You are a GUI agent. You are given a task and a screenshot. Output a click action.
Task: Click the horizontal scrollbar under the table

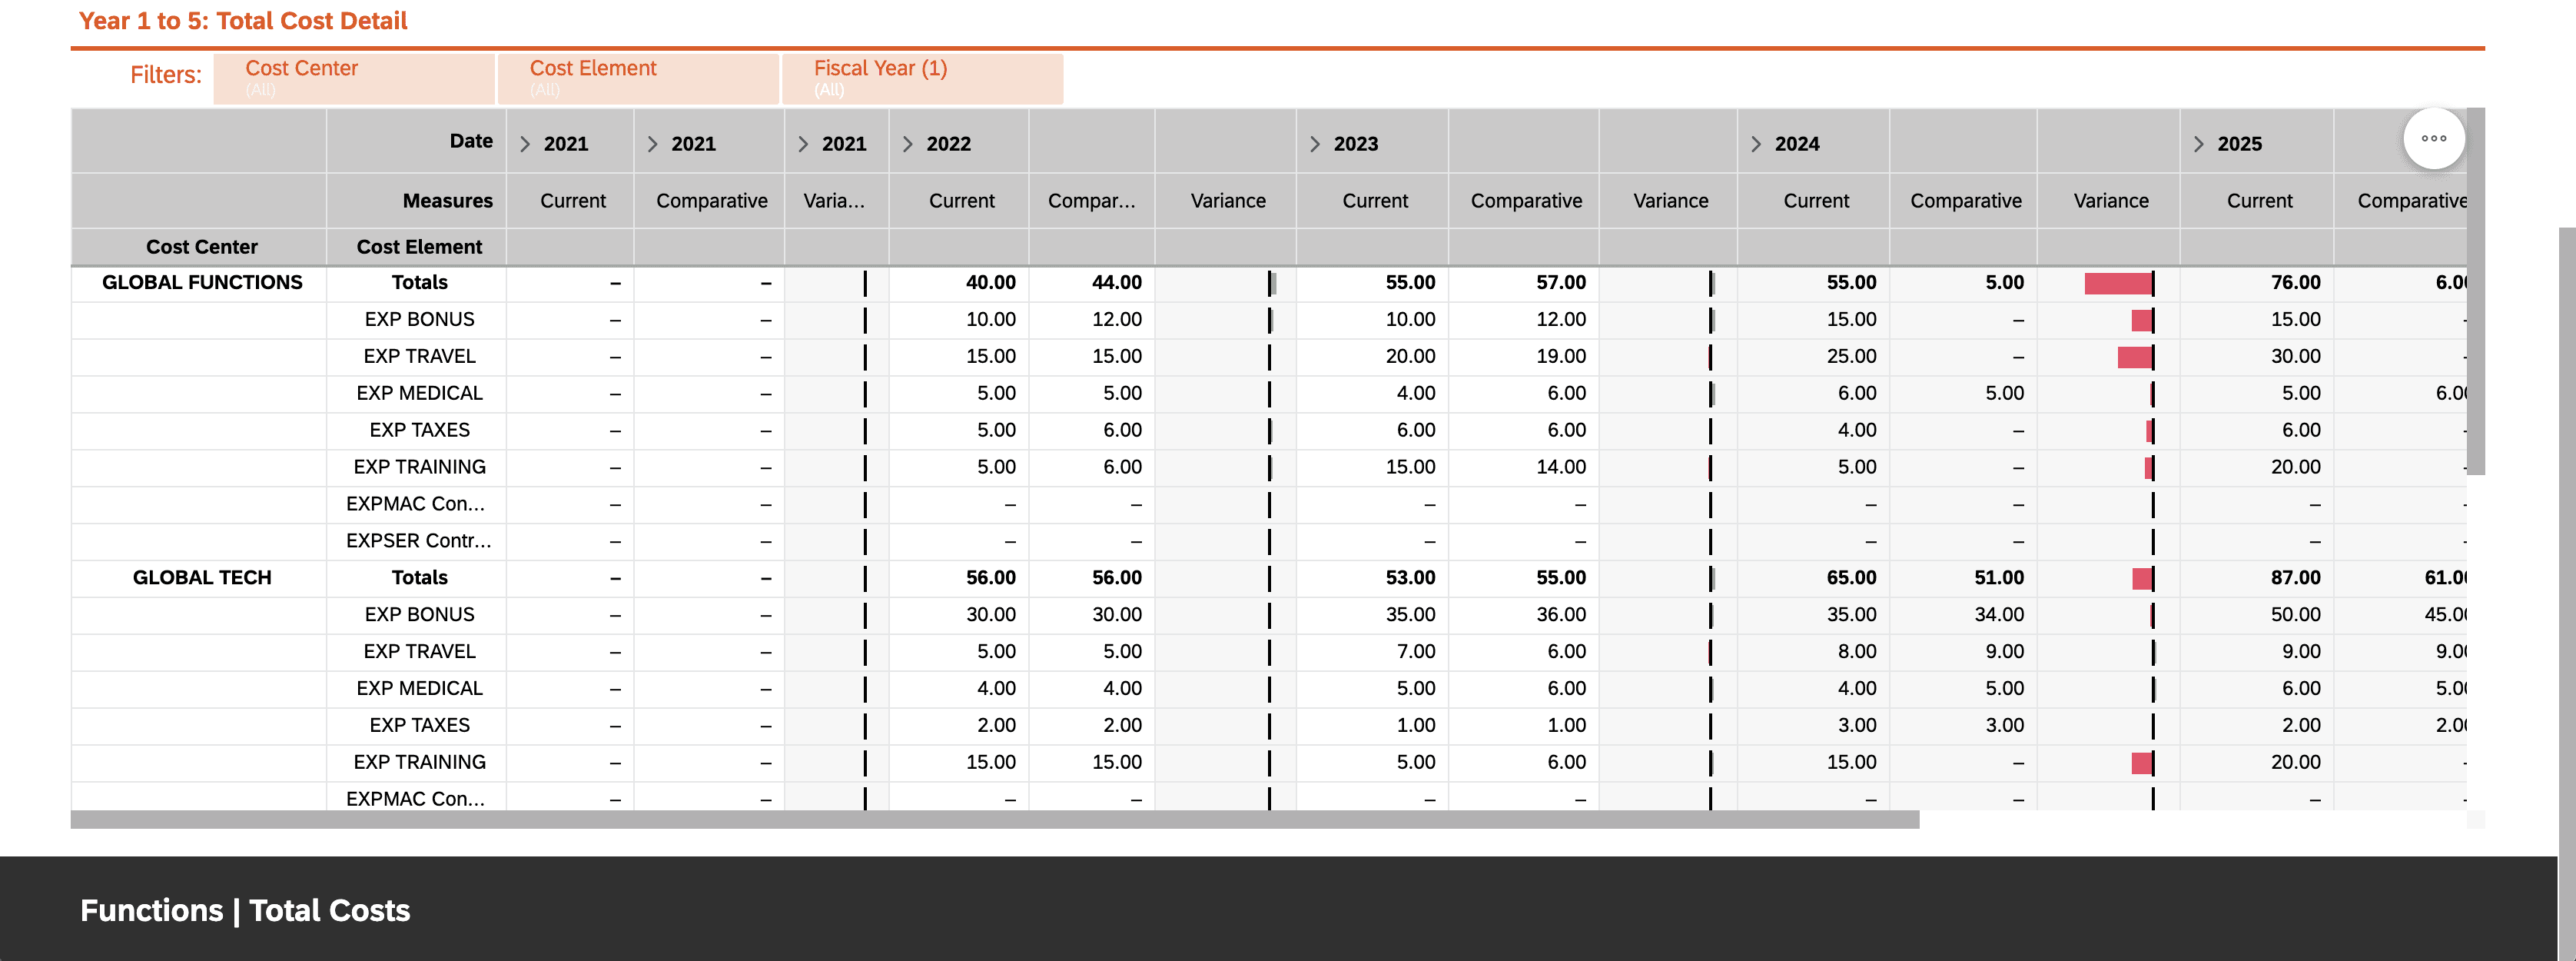(994, 820)
